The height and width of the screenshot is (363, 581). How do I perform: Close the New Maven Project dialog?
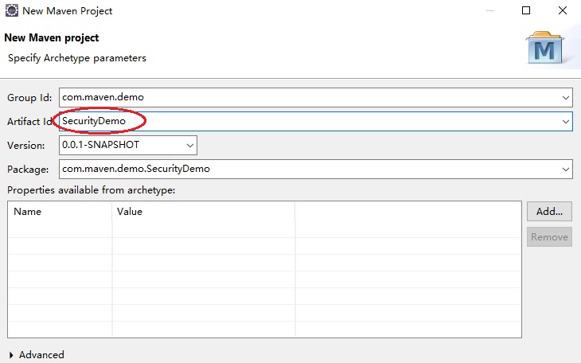[563, 10]
